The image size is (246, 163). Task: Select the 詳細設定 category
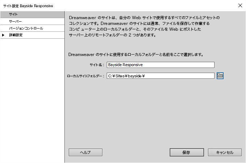tap(32, 35)
